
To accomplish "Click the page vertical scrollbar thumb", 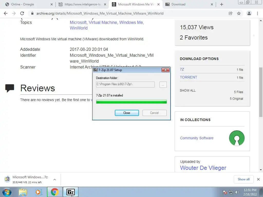I will tap(261, 92).
